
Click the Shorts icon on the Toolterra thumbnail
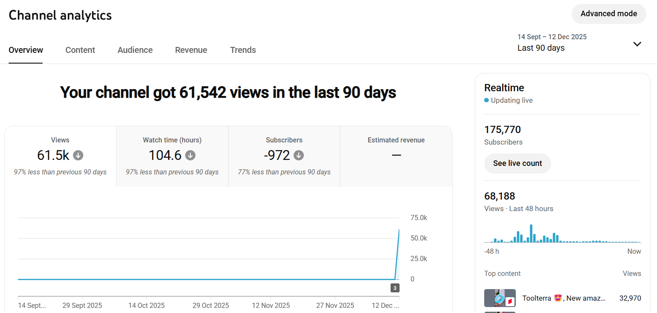click(x=510, y=301)
